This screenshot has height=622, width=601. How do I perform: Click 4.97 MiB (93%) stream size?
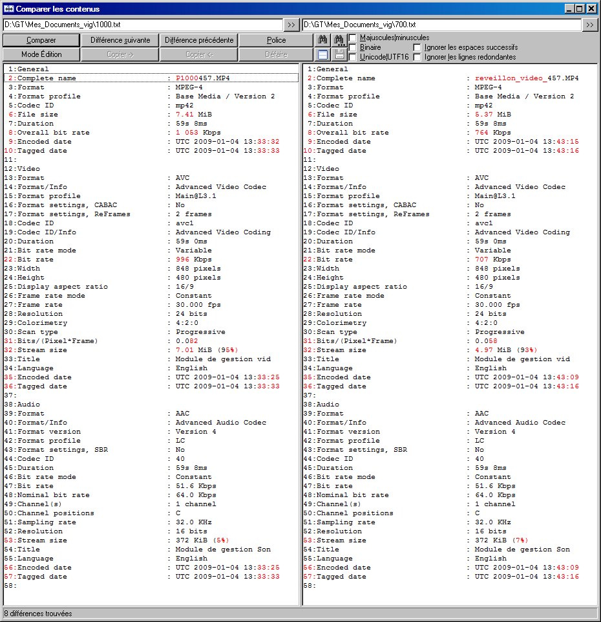(506, 350)
